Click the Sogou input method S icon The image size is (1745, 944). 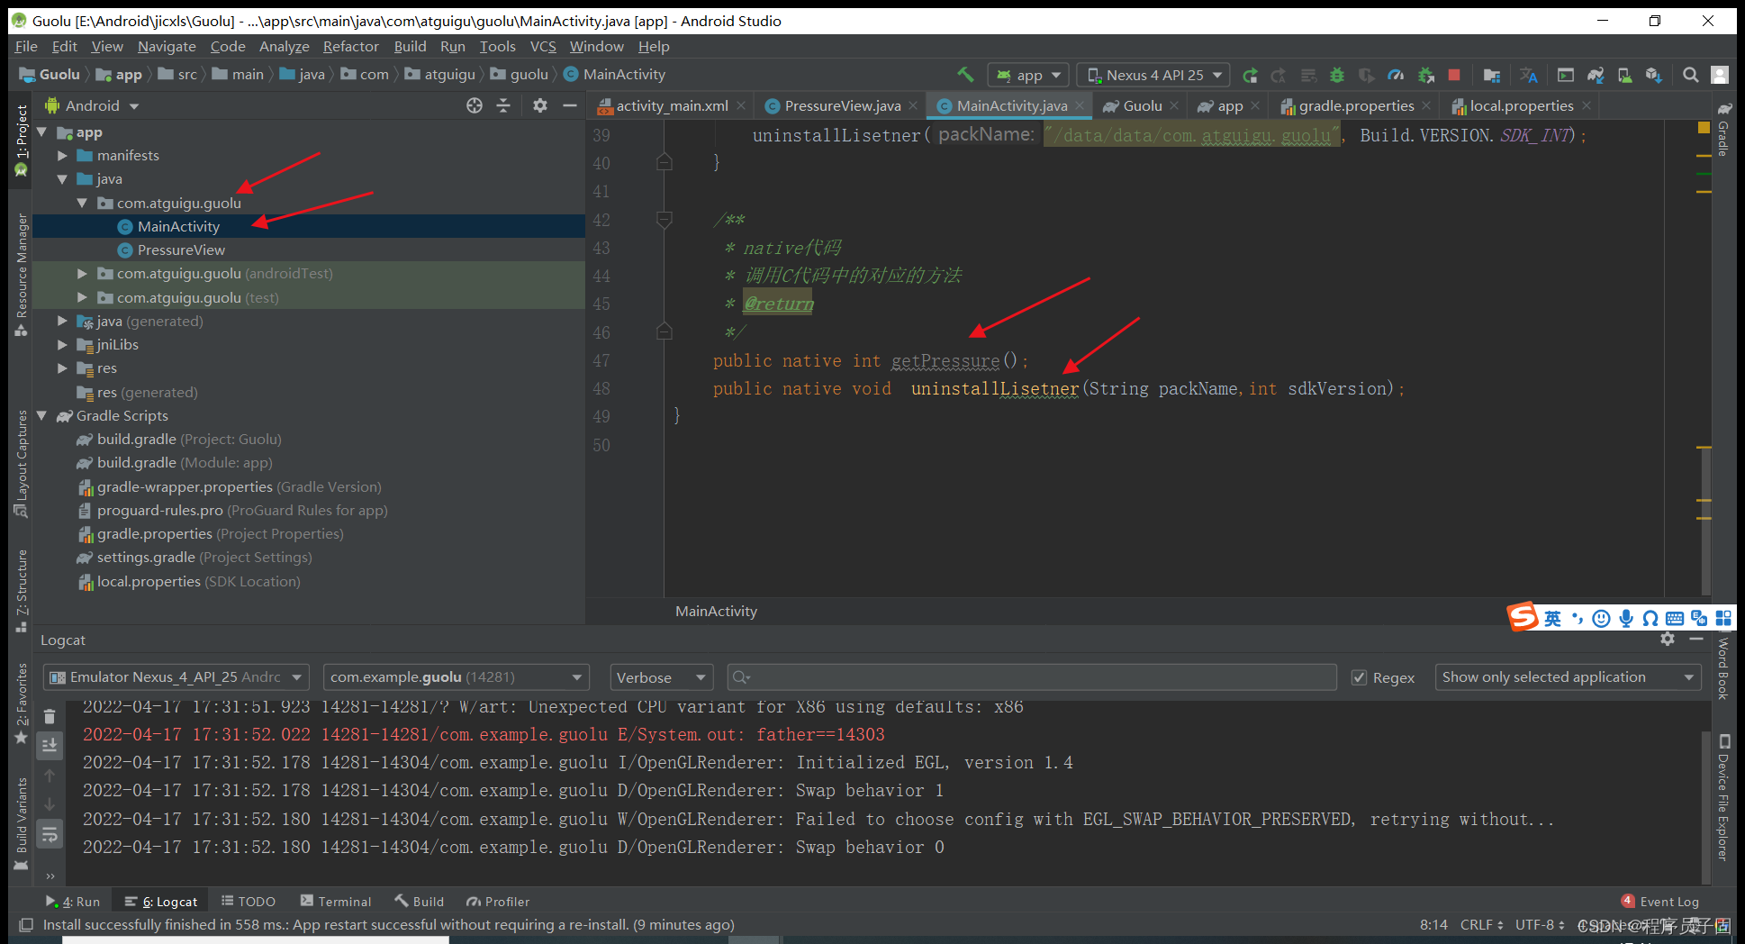click(1523, 617)
